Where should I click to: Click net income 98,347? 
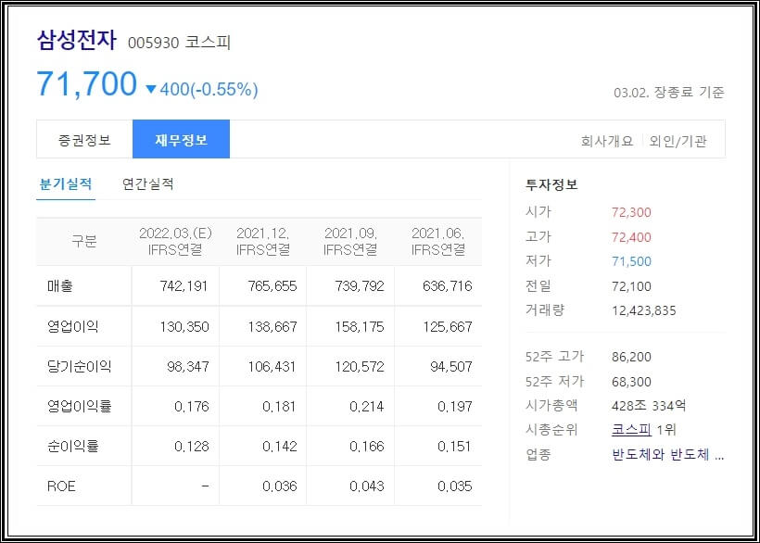click(x=187, y=366)
